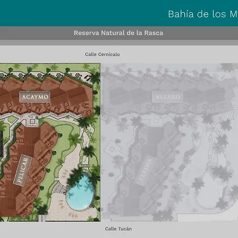Select the ACAYMO building label

35,97
